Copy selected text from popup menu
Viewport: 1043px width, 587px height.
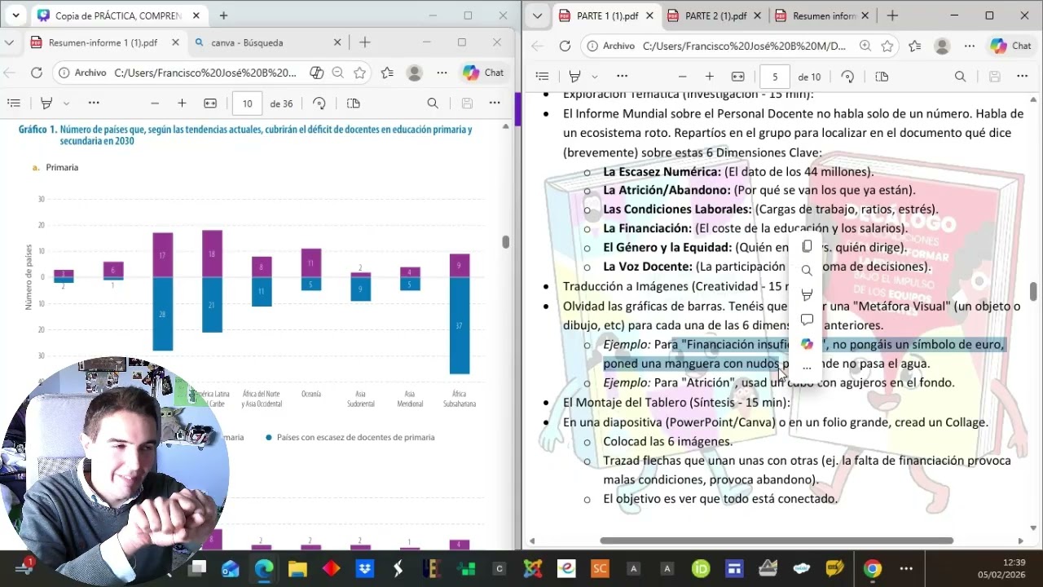807,246
